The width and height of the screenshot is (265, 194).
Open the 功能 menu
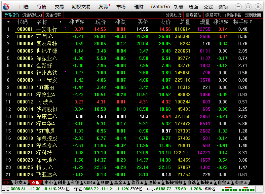178,7
